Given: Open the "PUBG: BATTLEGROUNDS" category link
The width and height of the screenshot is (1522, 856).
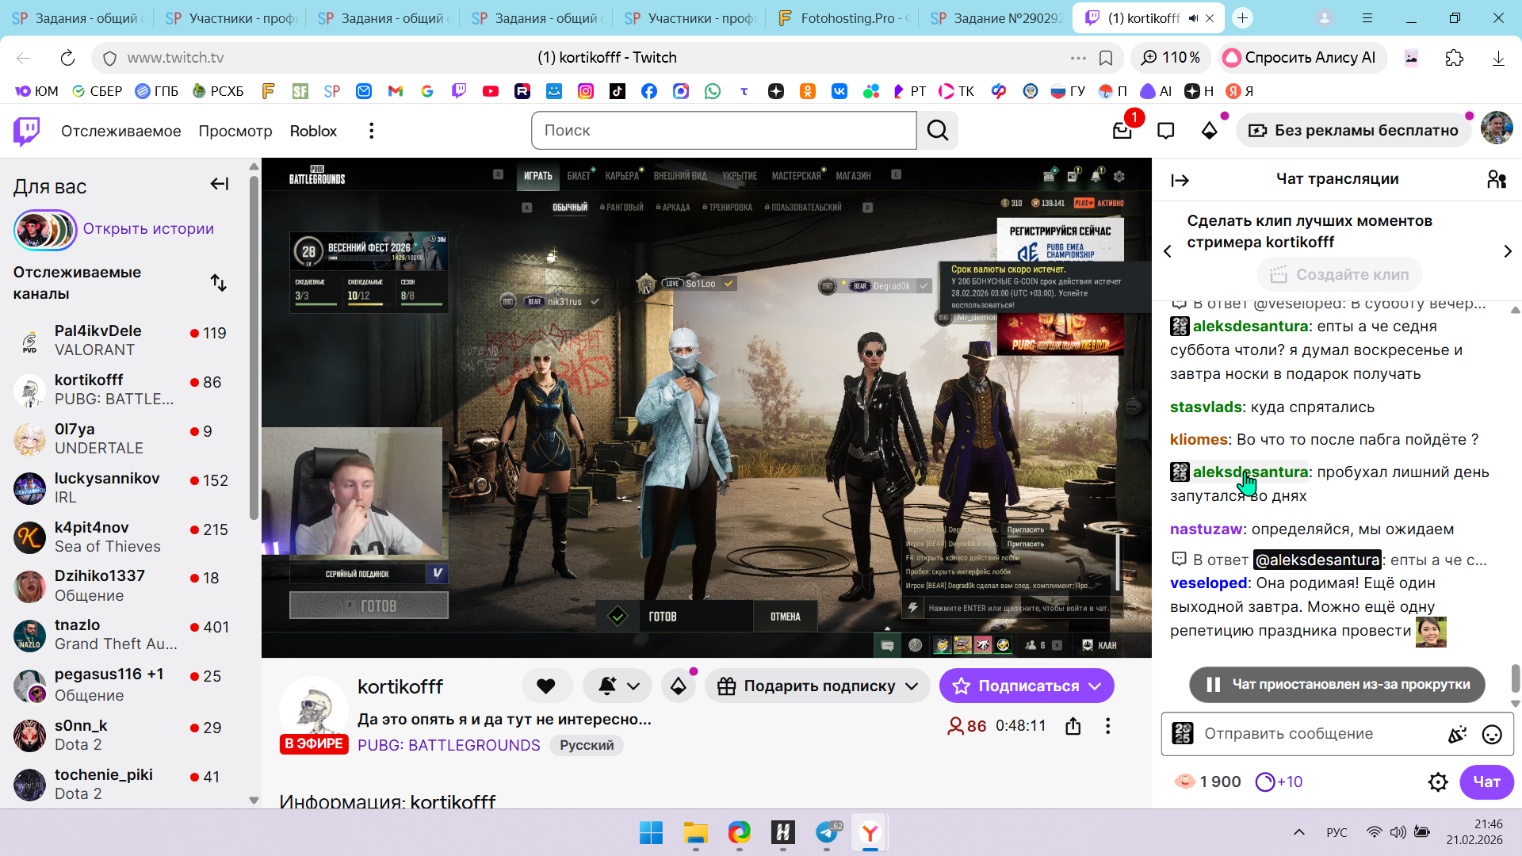Looking at the screenshot, I should pyautogui.click(x=449, y=745).
